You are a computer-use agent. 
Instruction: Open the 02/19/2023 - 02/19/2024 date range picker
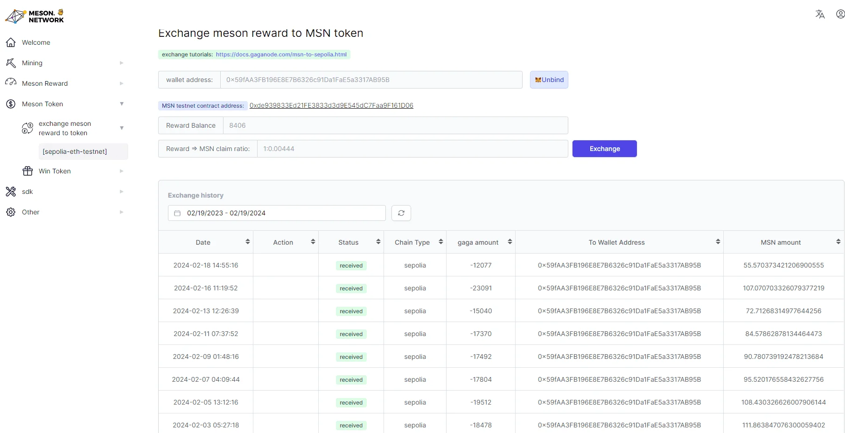(277, 213)
